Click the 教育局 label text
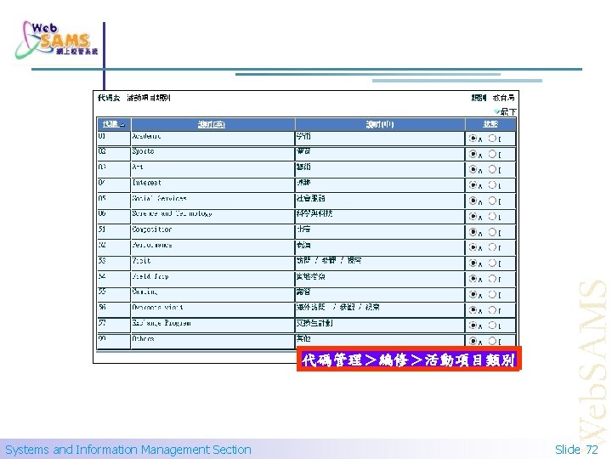Viewport: 612px width, 459px height. point(503,98)
